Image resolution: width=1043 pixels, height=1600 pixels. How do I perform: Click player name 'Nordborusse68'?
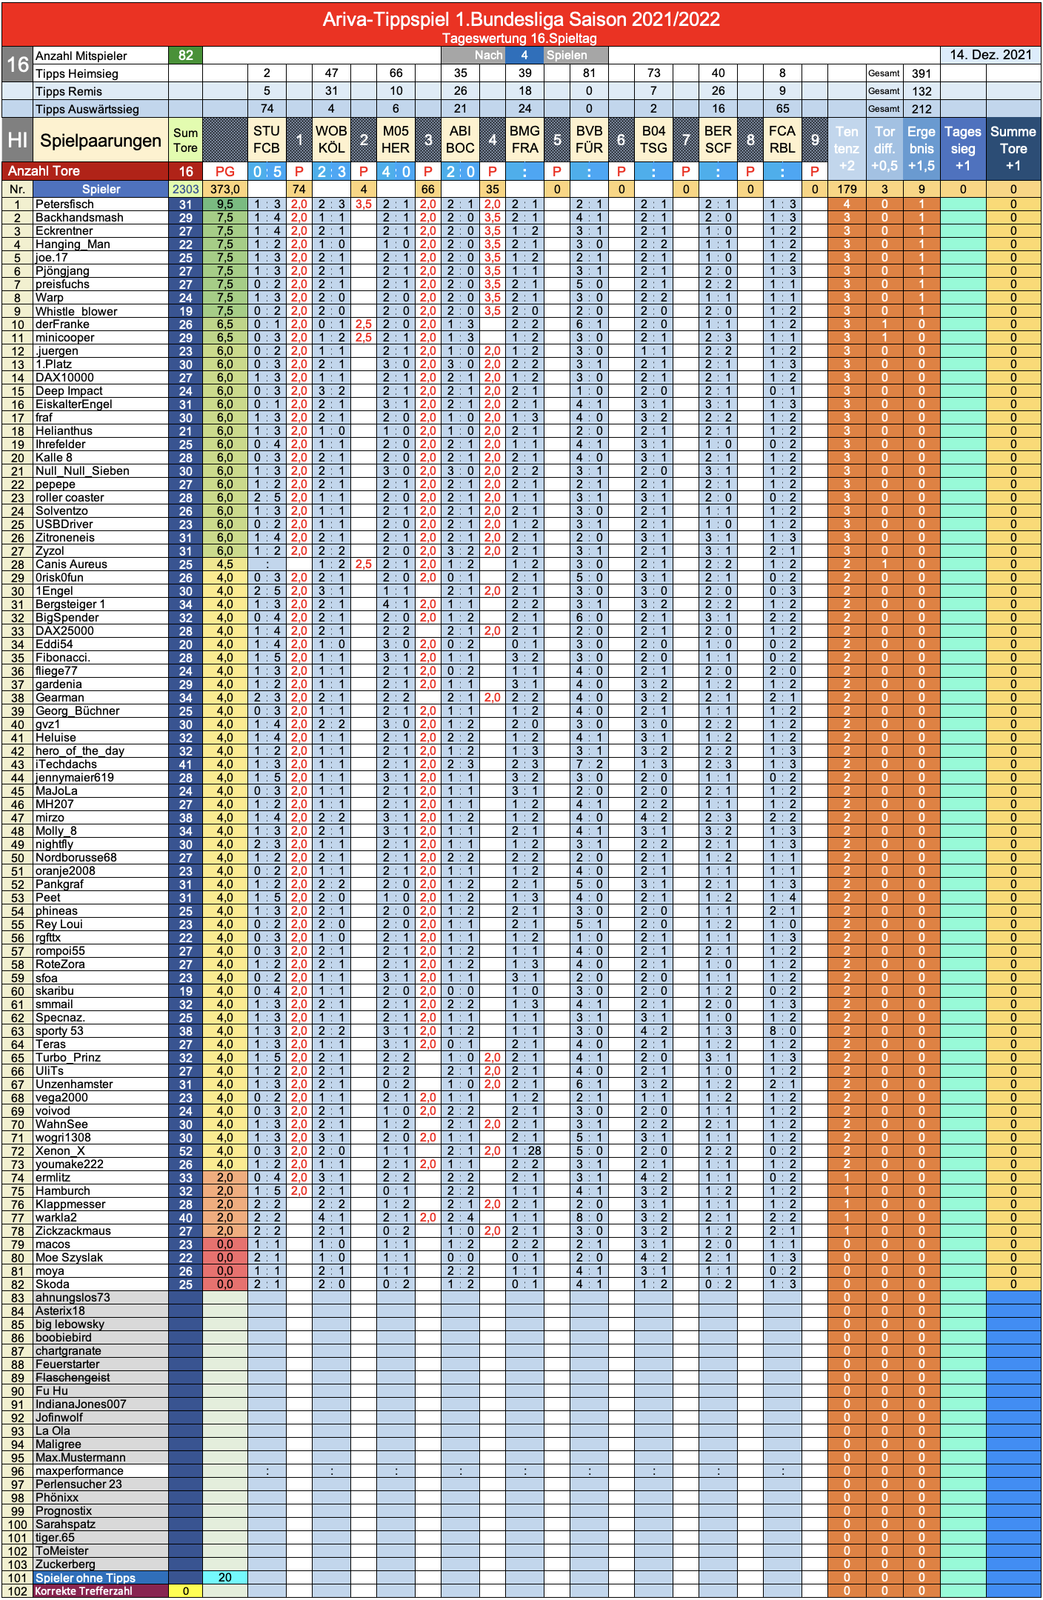76,858
